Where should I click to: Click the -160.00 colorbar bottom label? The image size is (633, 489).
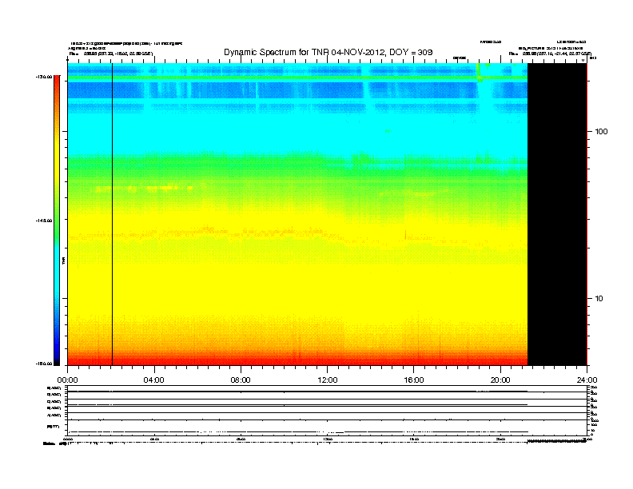tap(44, 364)
